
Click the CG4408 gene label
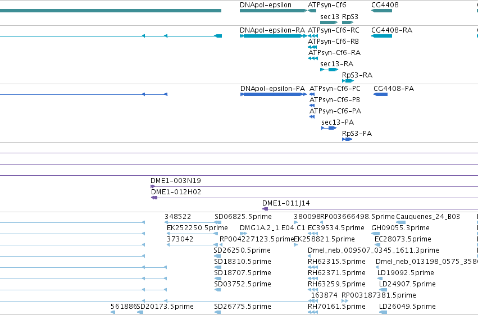tap(385, 5)
